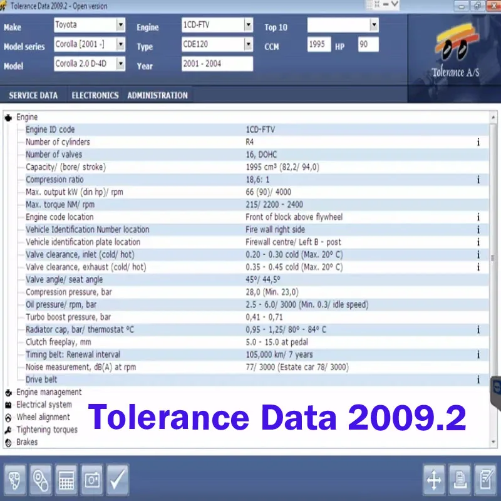This screenshot has width=501, height=501.
Task: Click the HP field showing 90
Action: pos(368,44)
